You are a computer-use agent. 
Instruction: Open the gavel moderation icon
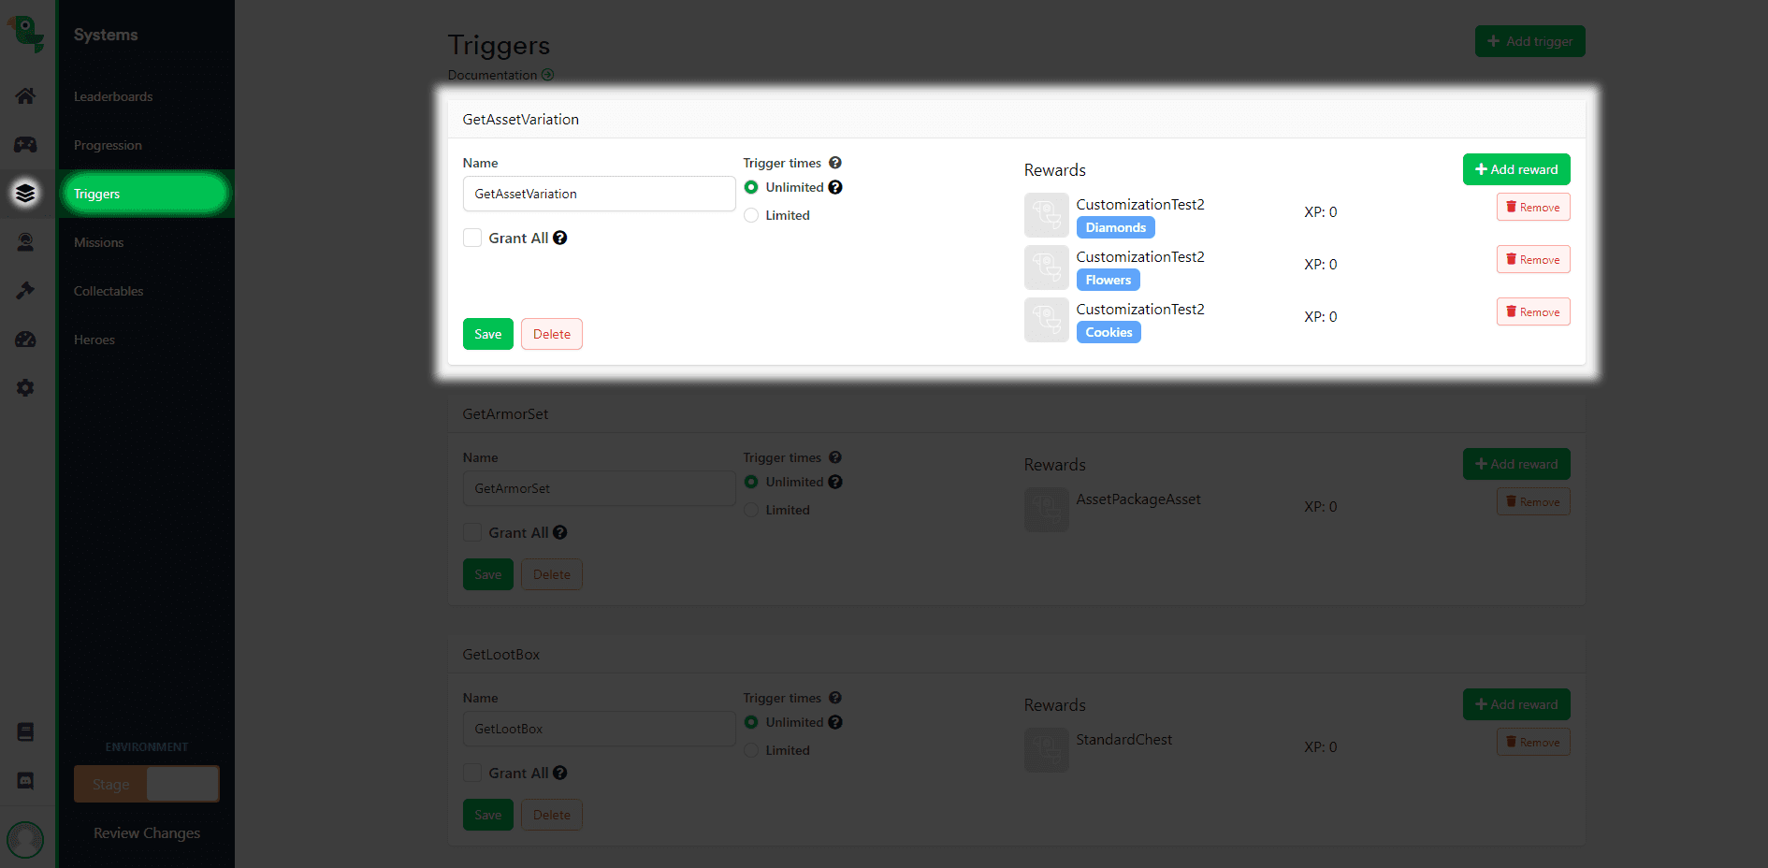25,291
